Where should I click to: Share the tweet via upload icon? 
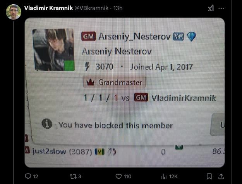[221, 176]
